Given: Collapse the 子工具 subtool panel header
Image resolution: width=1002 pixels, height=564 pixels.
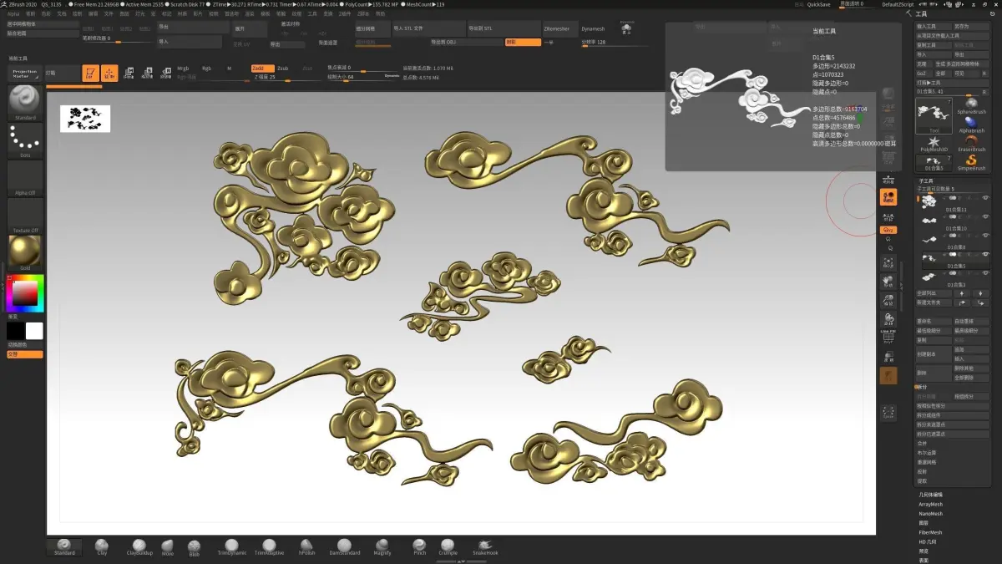Looking at the screenshot, I should (926, 180).
